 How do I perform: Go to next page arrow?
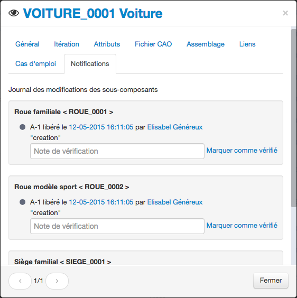(57, 281)
